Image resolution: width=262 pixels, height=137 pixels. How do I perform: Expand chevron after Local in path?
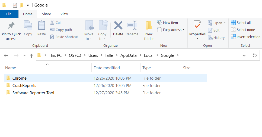[157, 55]
